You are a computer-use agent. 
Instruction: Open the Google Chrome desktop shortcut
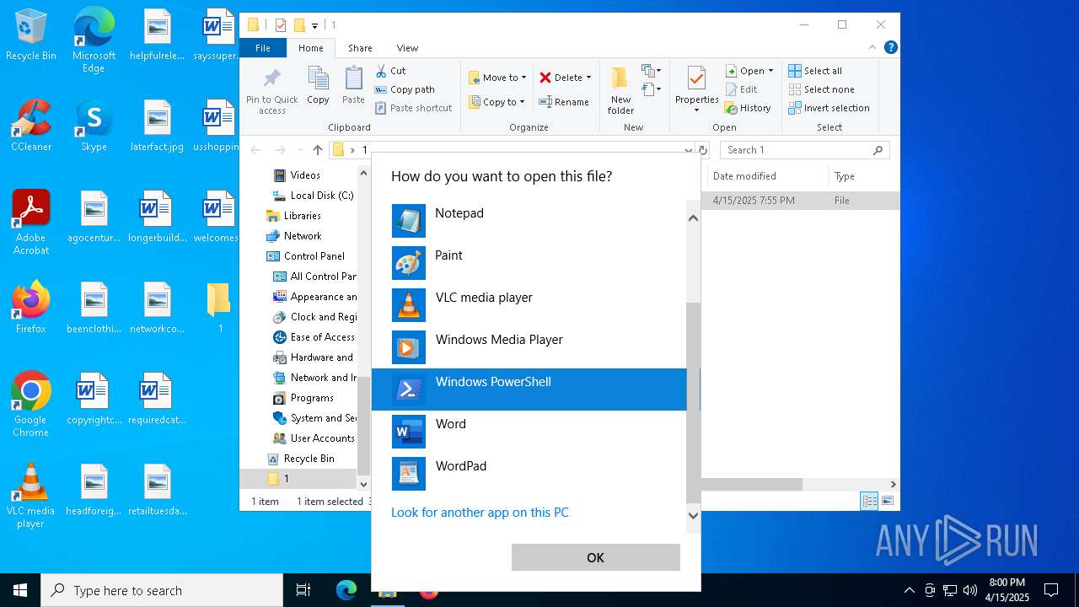[x=30, y=403]
